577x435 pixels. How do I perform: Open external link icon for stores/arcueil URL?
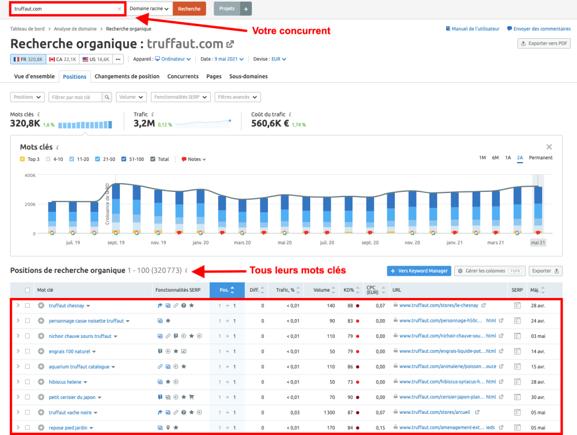477,412
